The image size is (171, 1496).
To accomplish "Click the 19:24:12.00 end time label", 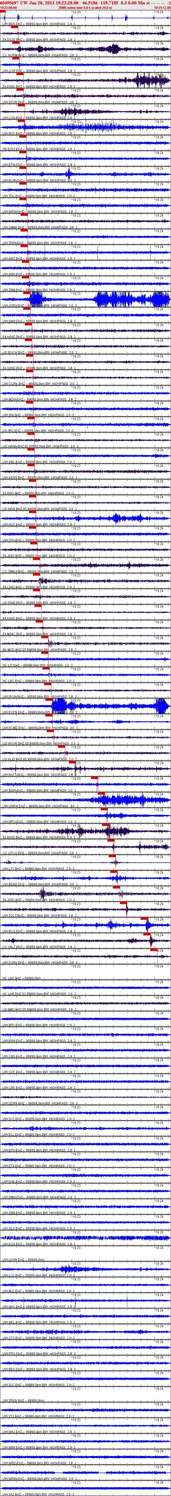I will [x=162, y=8].
